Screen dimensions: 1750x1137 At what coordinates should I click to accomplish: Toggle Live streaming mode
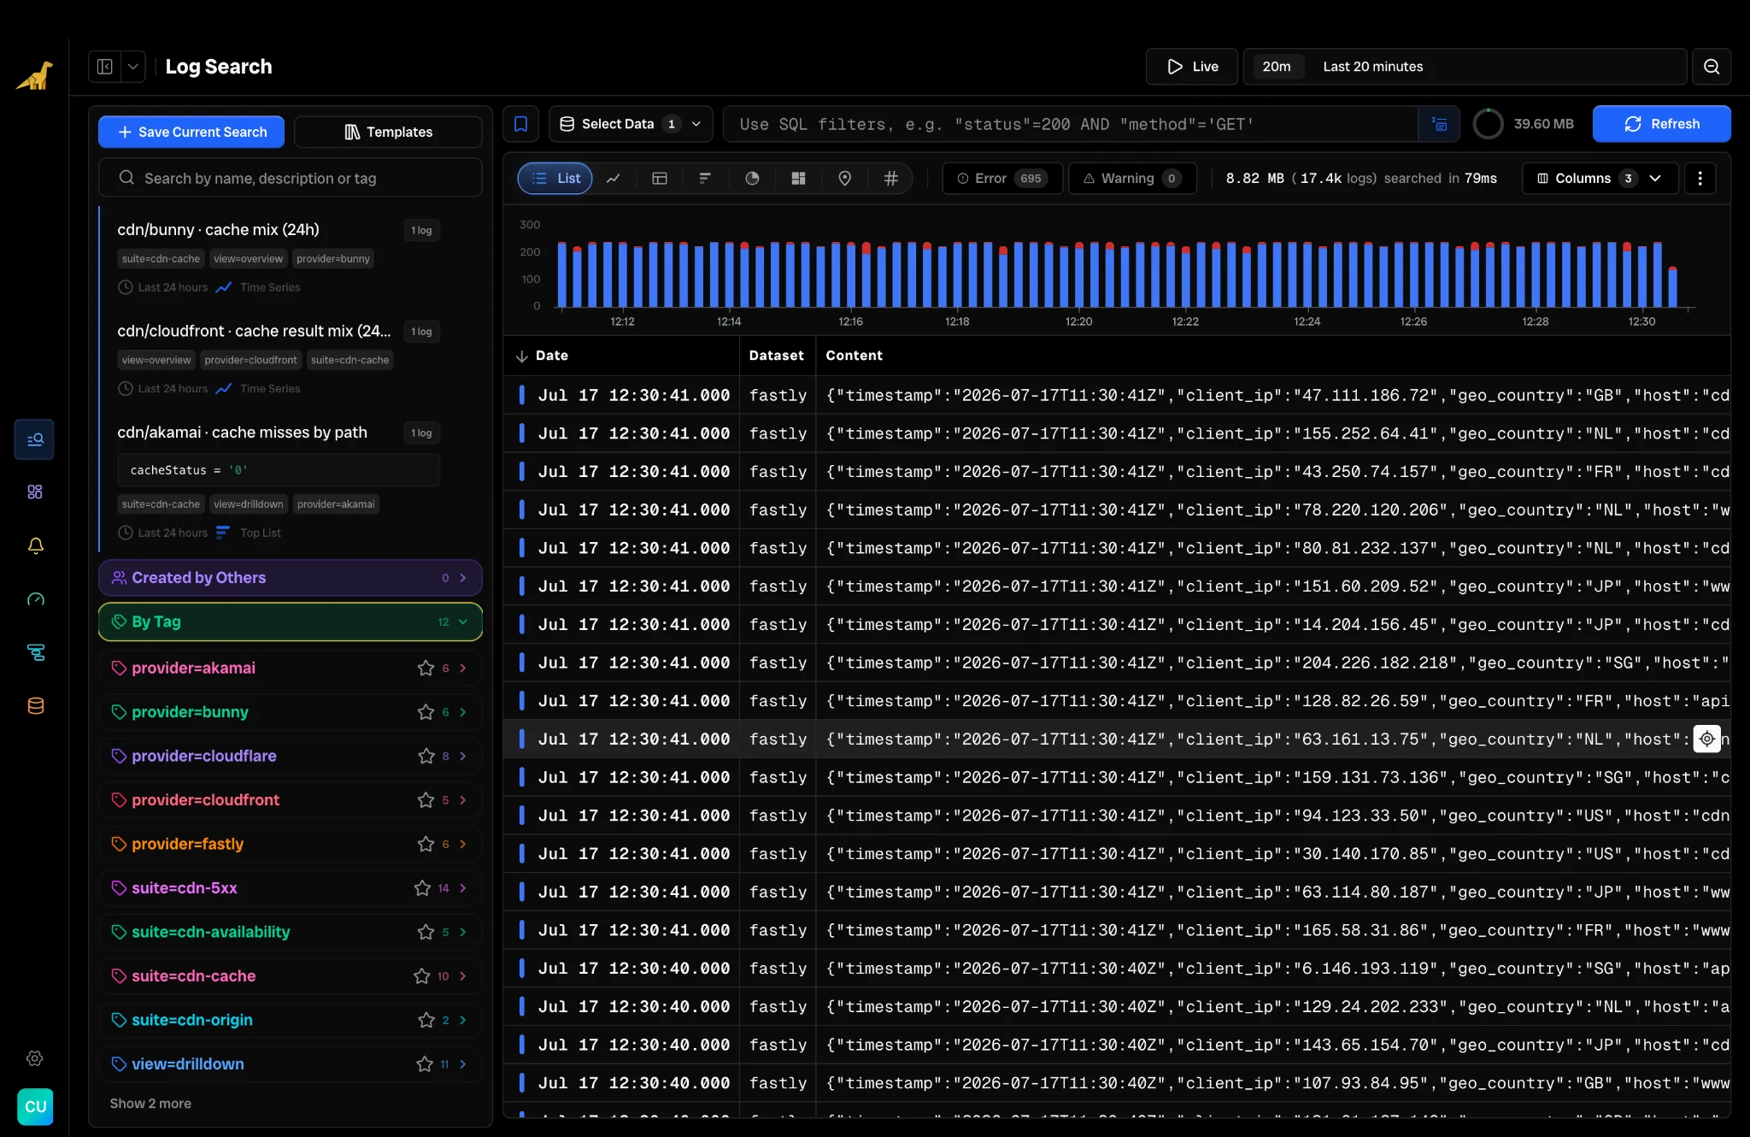click(x=1192, y=67)
